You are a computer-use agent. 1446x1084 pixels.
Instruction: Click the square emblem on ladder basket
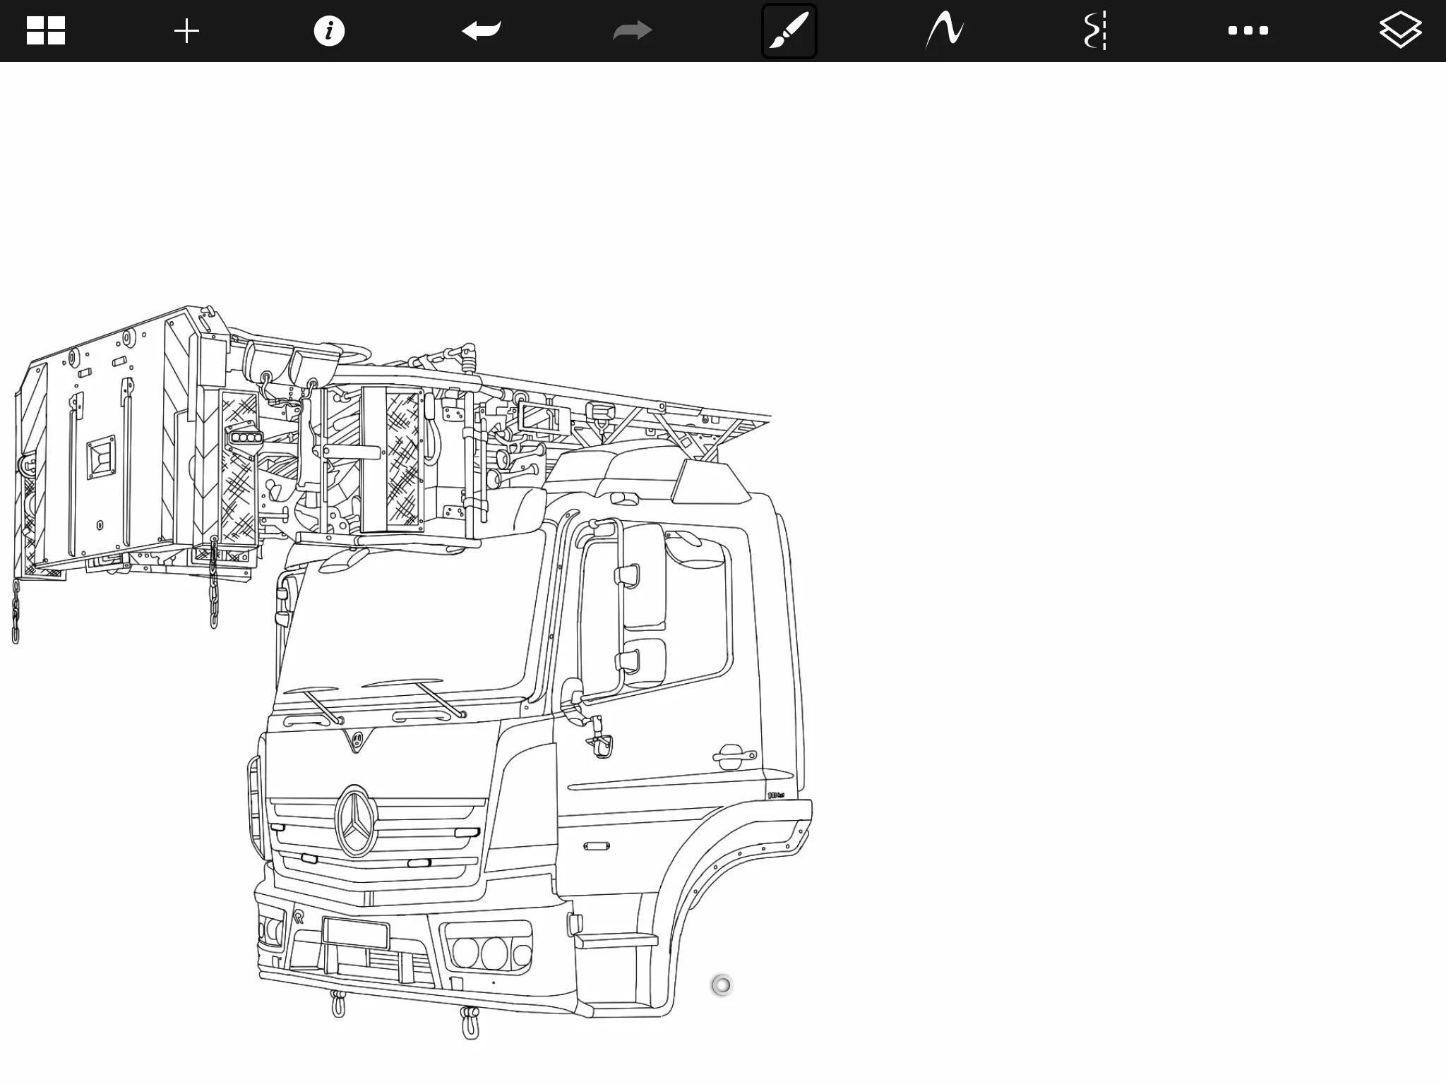102,457
